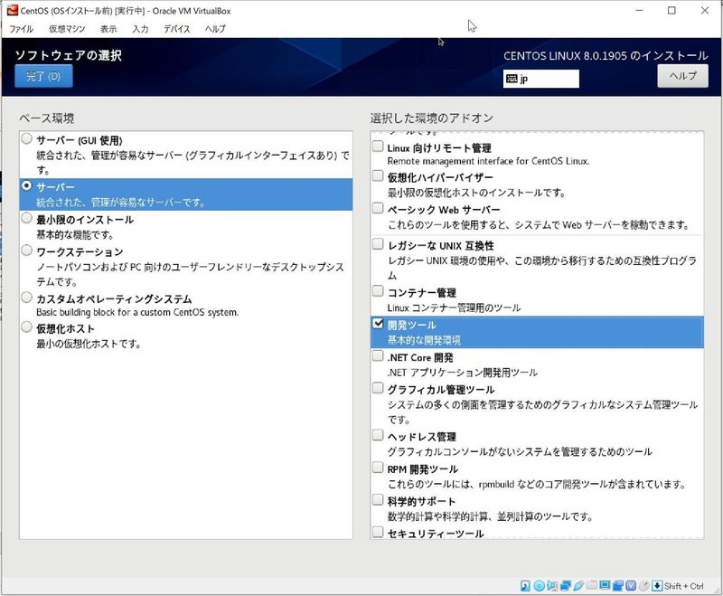Enable the Linux 向けリモート管理 checkbox
723x596 pixels.
pos(378,147)
